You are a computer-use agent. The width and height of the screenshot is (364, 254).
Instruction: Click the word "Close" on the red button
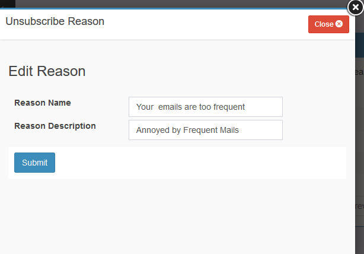(x=324, y=24)
